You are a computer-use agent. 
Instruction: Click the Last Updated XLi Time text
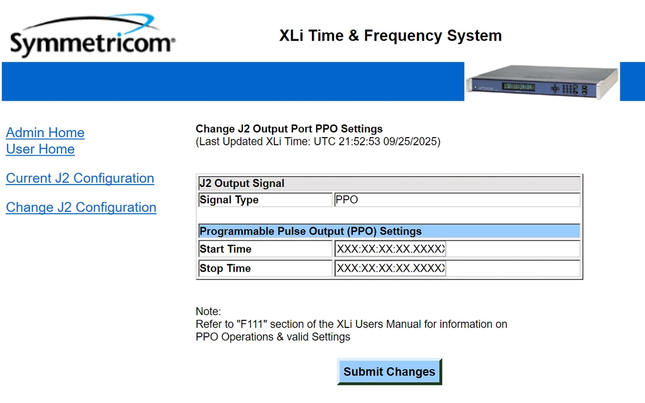tap(318, 141)
